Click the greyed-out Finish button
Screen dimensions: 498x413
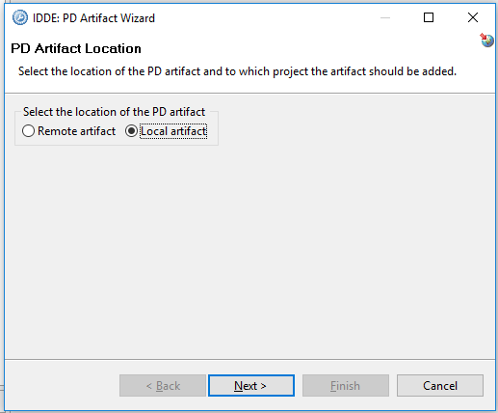[346, 385]
